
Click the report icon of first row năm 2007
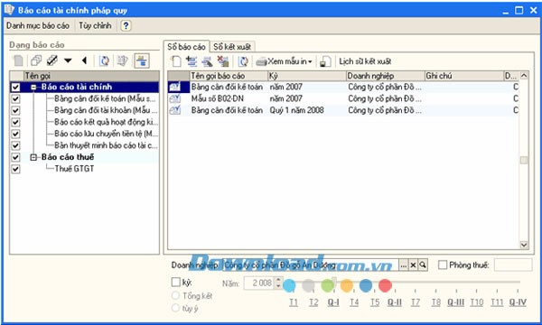coord(175,87)
